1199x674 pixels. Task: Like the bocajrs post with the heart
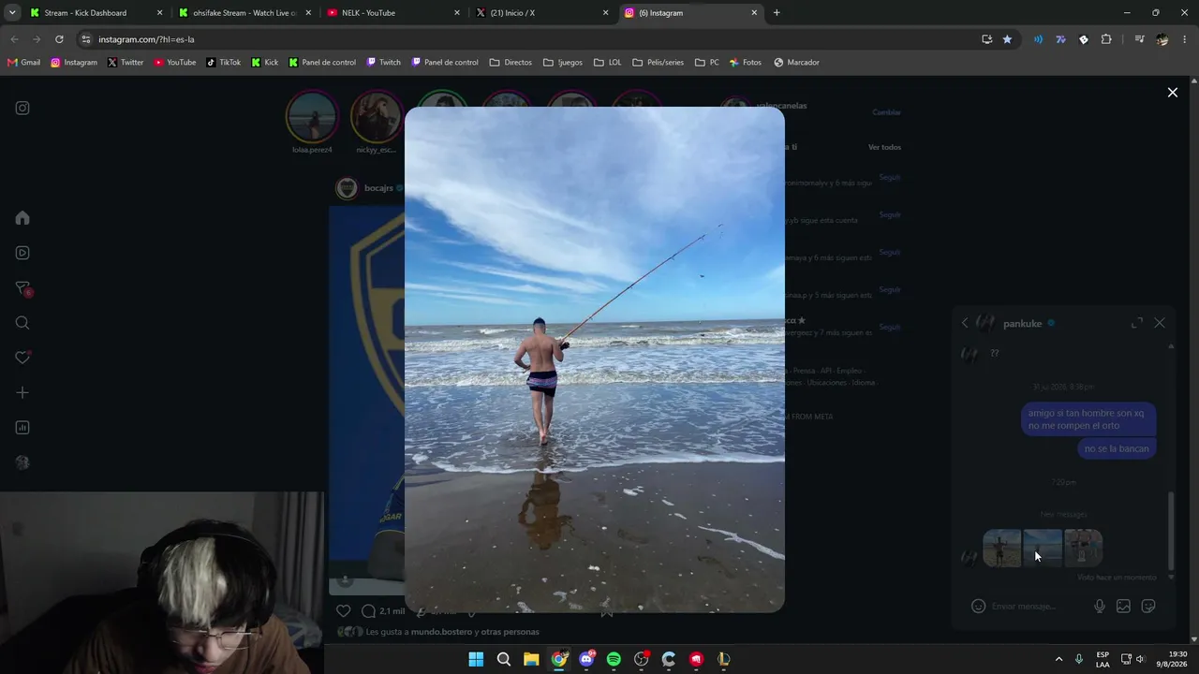point(344,611)
